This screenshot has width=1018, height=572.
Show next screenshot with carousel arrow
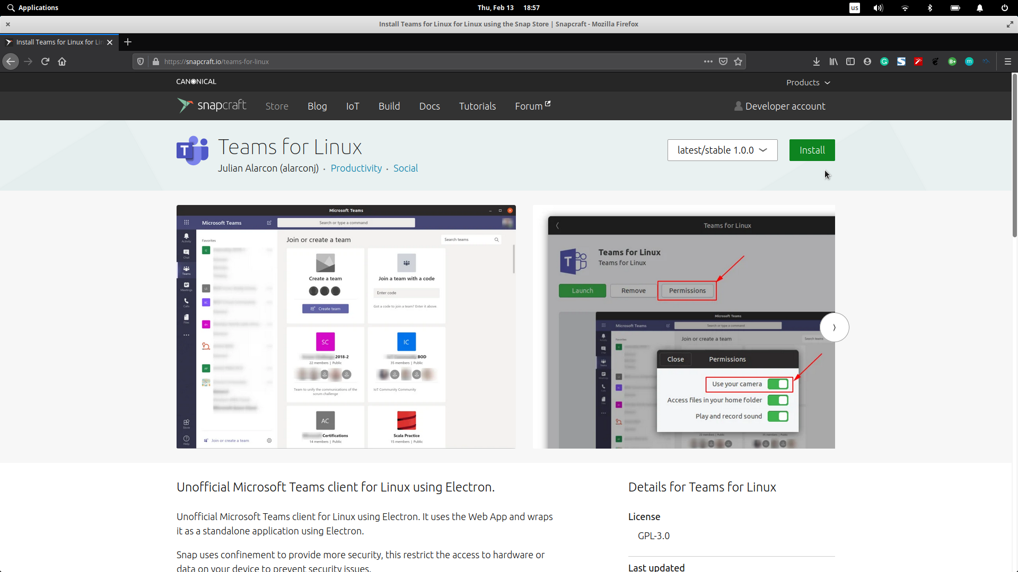click(835, 327)
